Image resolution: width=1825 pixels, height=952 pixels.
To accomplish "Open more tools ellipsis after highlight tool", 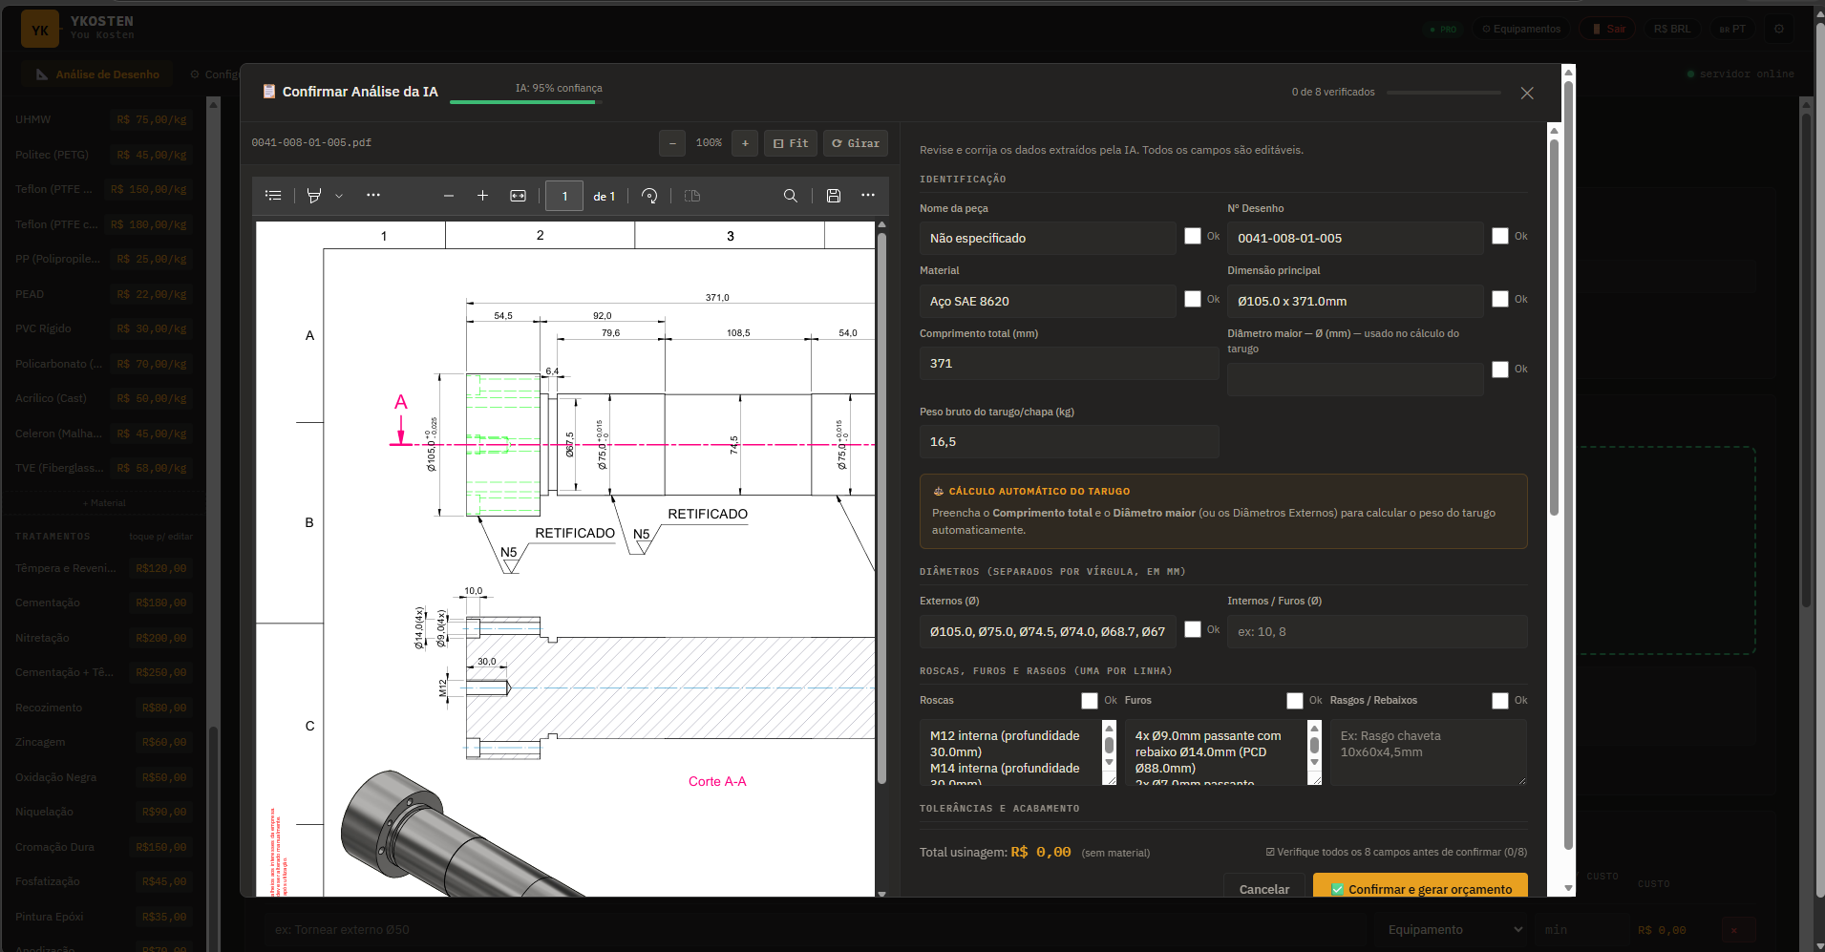I will click(373, 196).
